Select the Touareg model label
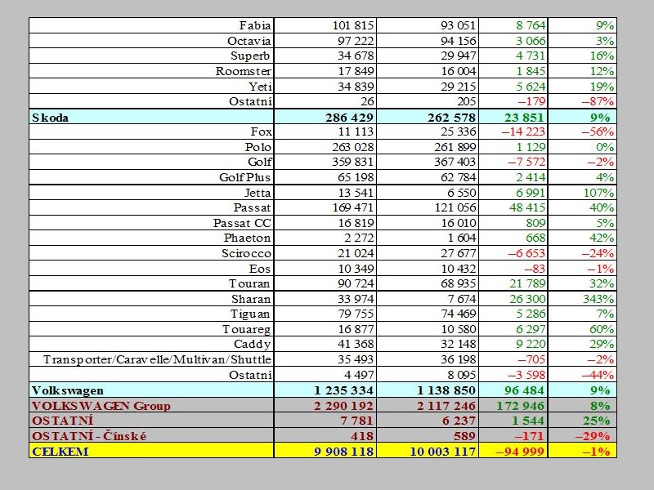Viewport: 654px width, 490px height. pos(247,329)
